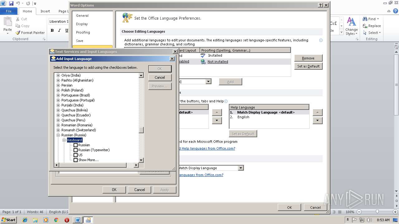The width and height of the screenshot is (399, 224).
Task: Click the Redo icon in quick access toolbar
Action: click(x=28, y=3)
